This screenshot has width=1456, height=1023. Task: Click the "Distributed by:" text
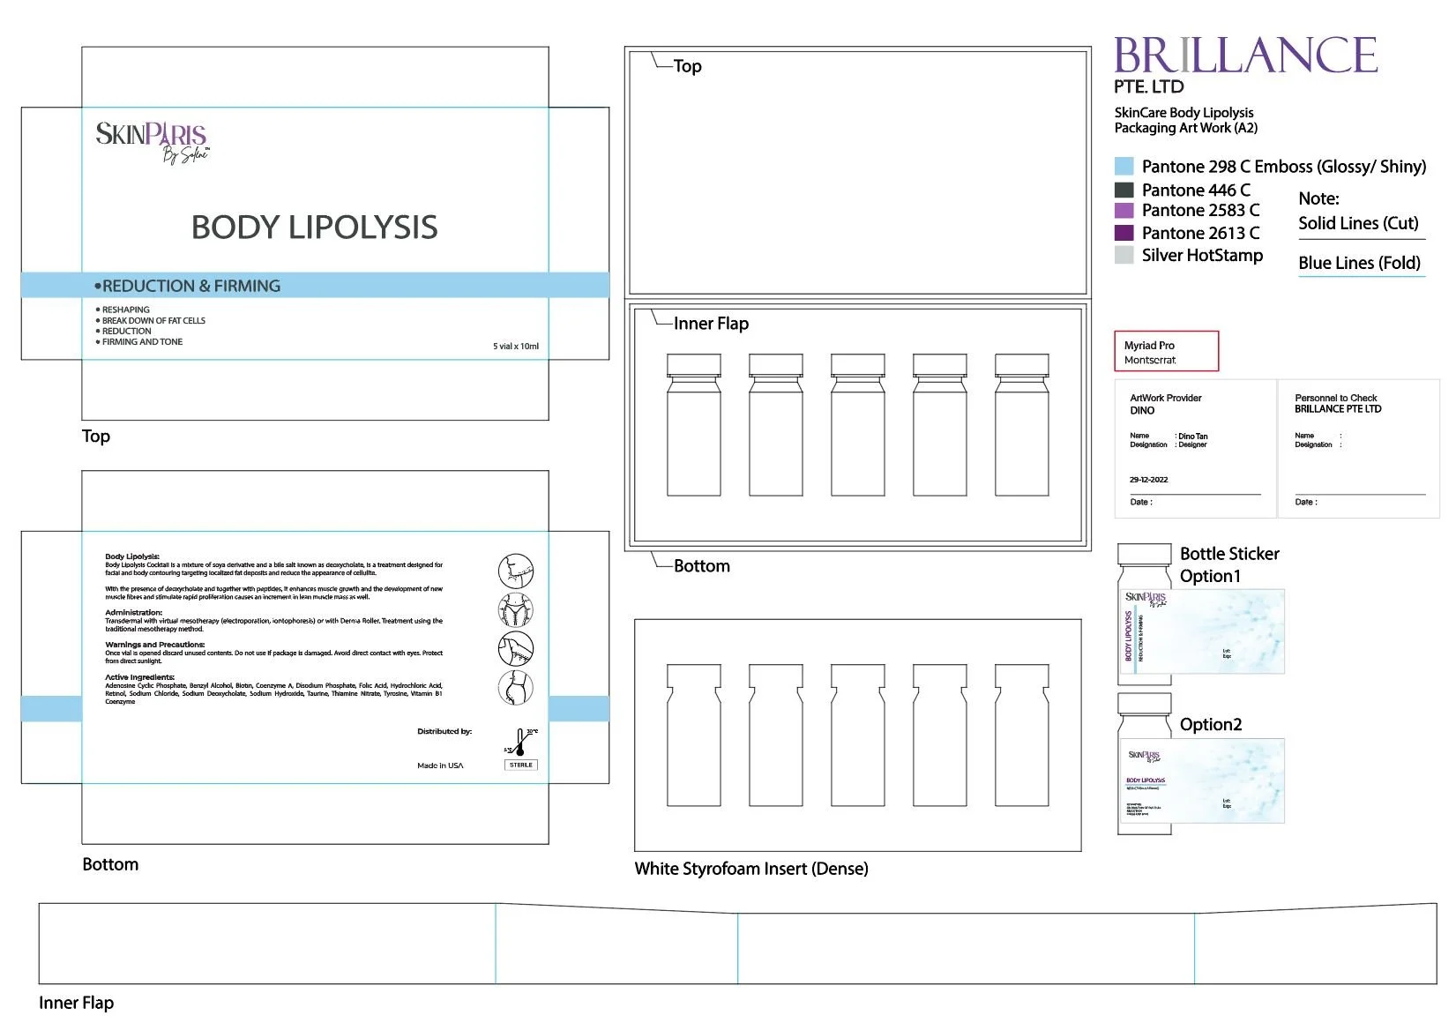click(444, 731)
